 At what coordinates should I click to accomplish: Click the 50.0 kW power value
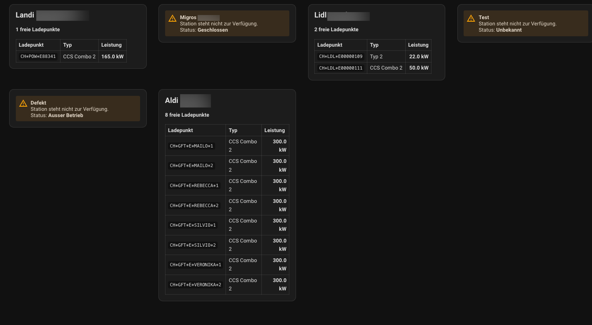(419, 68)
